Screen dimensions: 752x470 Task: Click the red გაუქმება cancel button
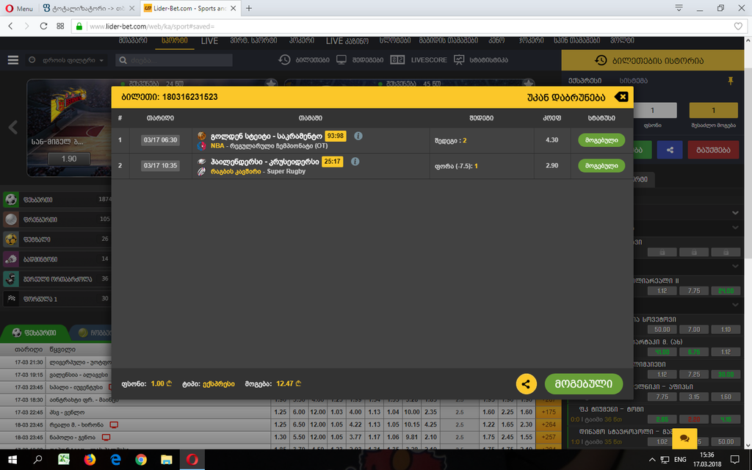[x=713, y=150]
